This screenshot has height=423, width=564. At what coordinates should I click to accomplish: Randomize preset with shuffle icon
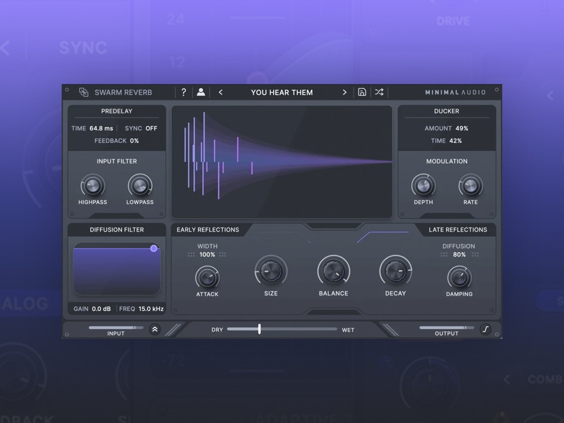click(379, 92)
